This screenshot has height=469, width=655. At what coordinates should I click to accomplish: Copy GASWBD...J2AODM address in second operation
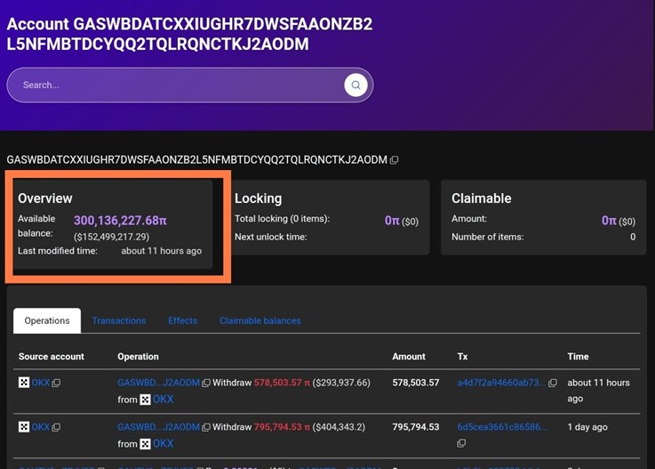click(x=205, y=427)
